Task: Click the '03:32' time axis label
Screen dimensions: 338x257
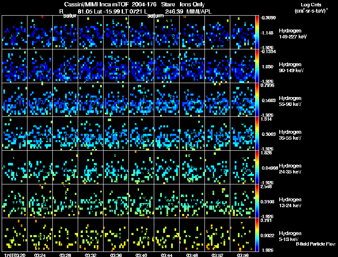Action: (90, 255)
